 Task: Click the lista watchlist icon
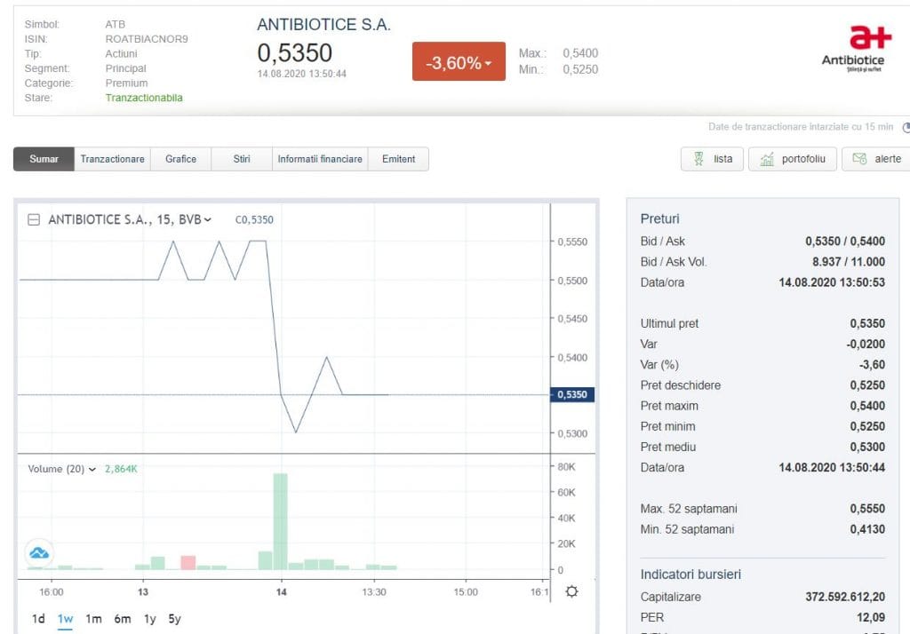[x=698, y=159]
